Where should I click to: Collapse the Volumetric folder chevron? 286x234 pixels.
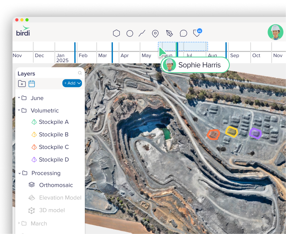click(19, 110)
